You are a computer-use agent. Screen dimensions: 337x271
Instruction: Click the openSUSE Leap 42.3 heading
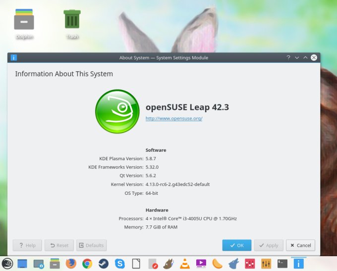pyautogui.click(x=187, y=107)
